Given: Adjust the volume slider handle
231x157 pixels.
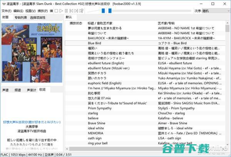Looking at the screenshot, I should click(x=103, y=11).
